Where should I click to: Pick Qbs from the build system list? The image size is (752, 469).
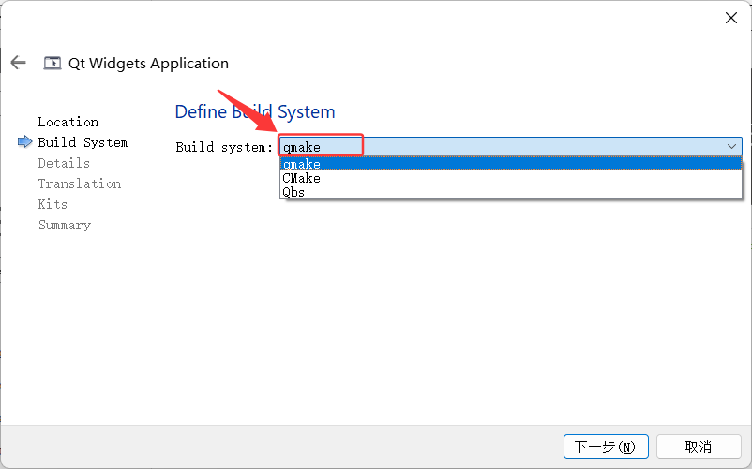tap(511, 192)
